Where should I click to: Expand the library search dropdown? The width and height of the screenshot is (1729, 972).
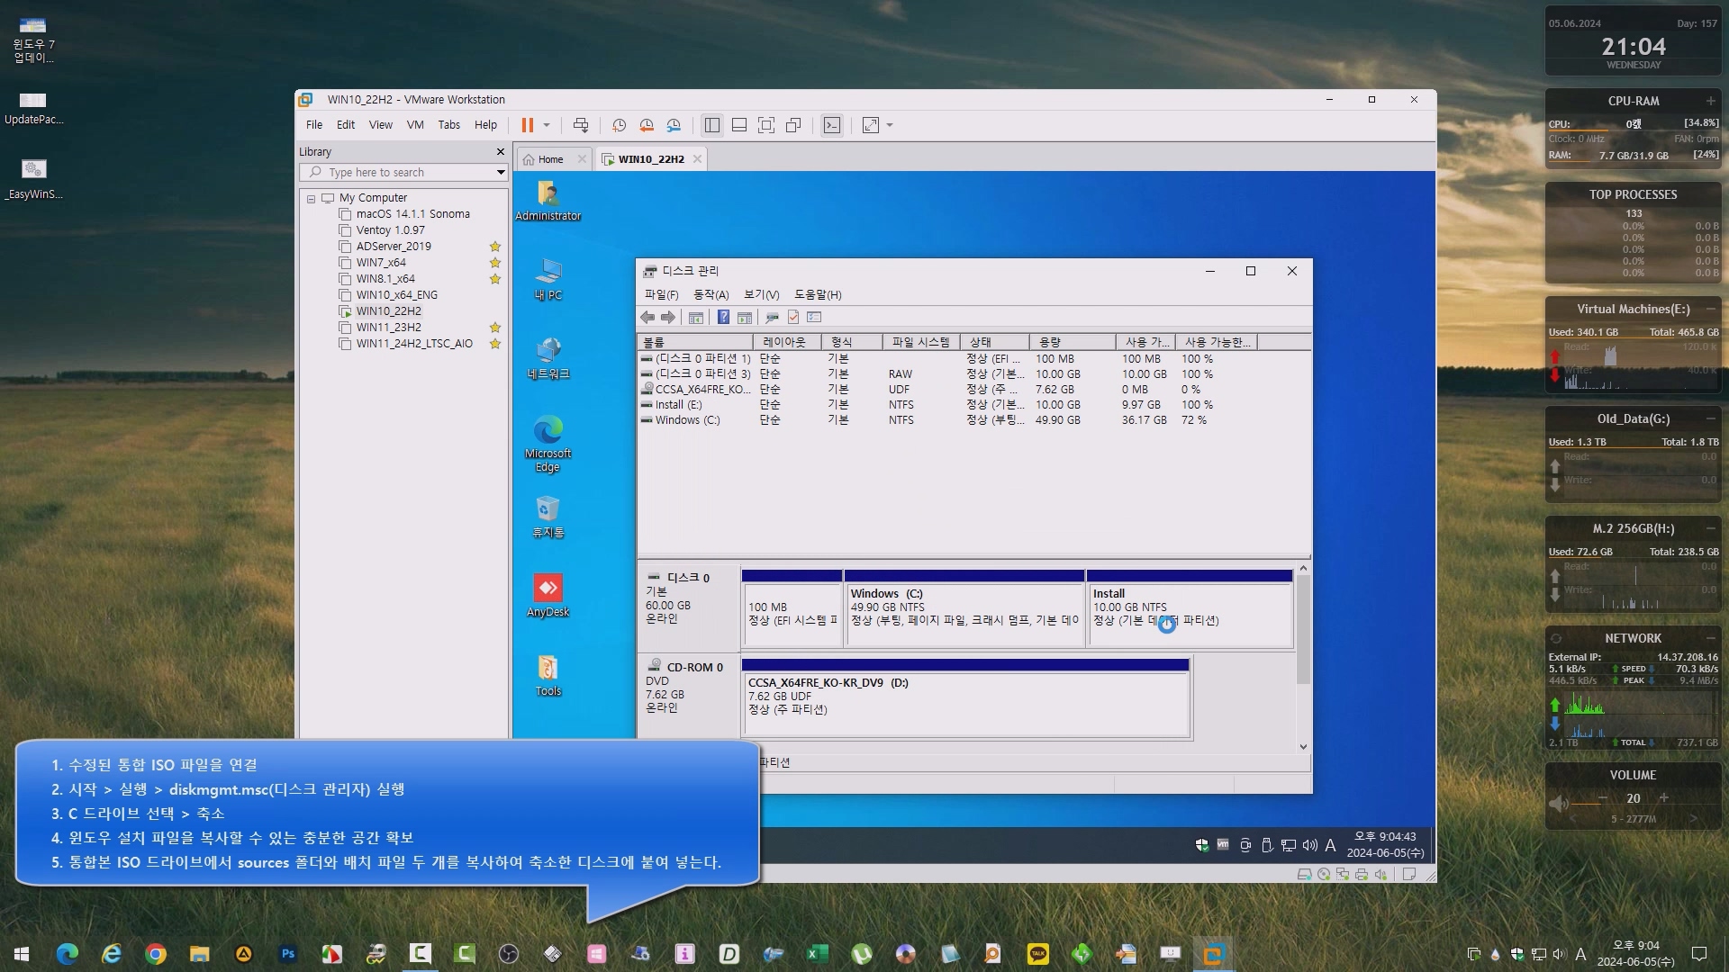tap(501, 172)
